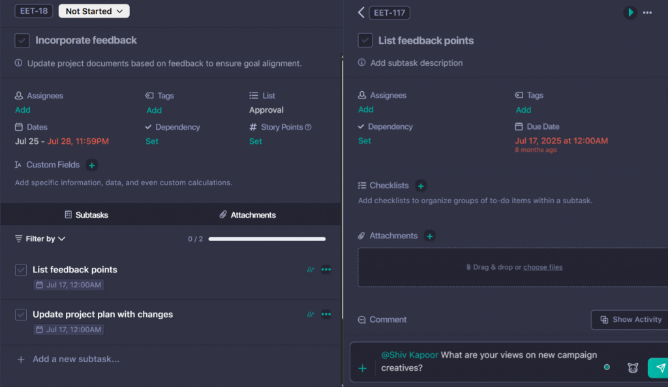Set dependency for Incorporate feedback task
Image resolution: width=668 pixels, height=387 pixels.
pyautogui.click(x=151, y=141)
